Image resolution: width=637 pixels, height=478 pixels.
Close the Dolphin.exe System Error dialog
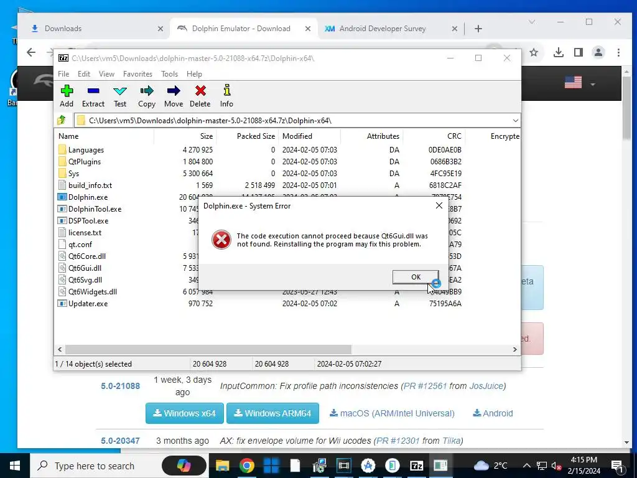pos(439,205)
